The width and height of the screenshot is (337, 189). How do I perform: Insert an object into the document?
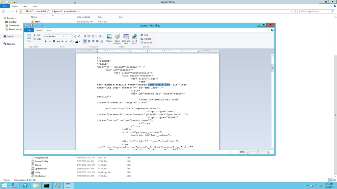coord(134,39)
